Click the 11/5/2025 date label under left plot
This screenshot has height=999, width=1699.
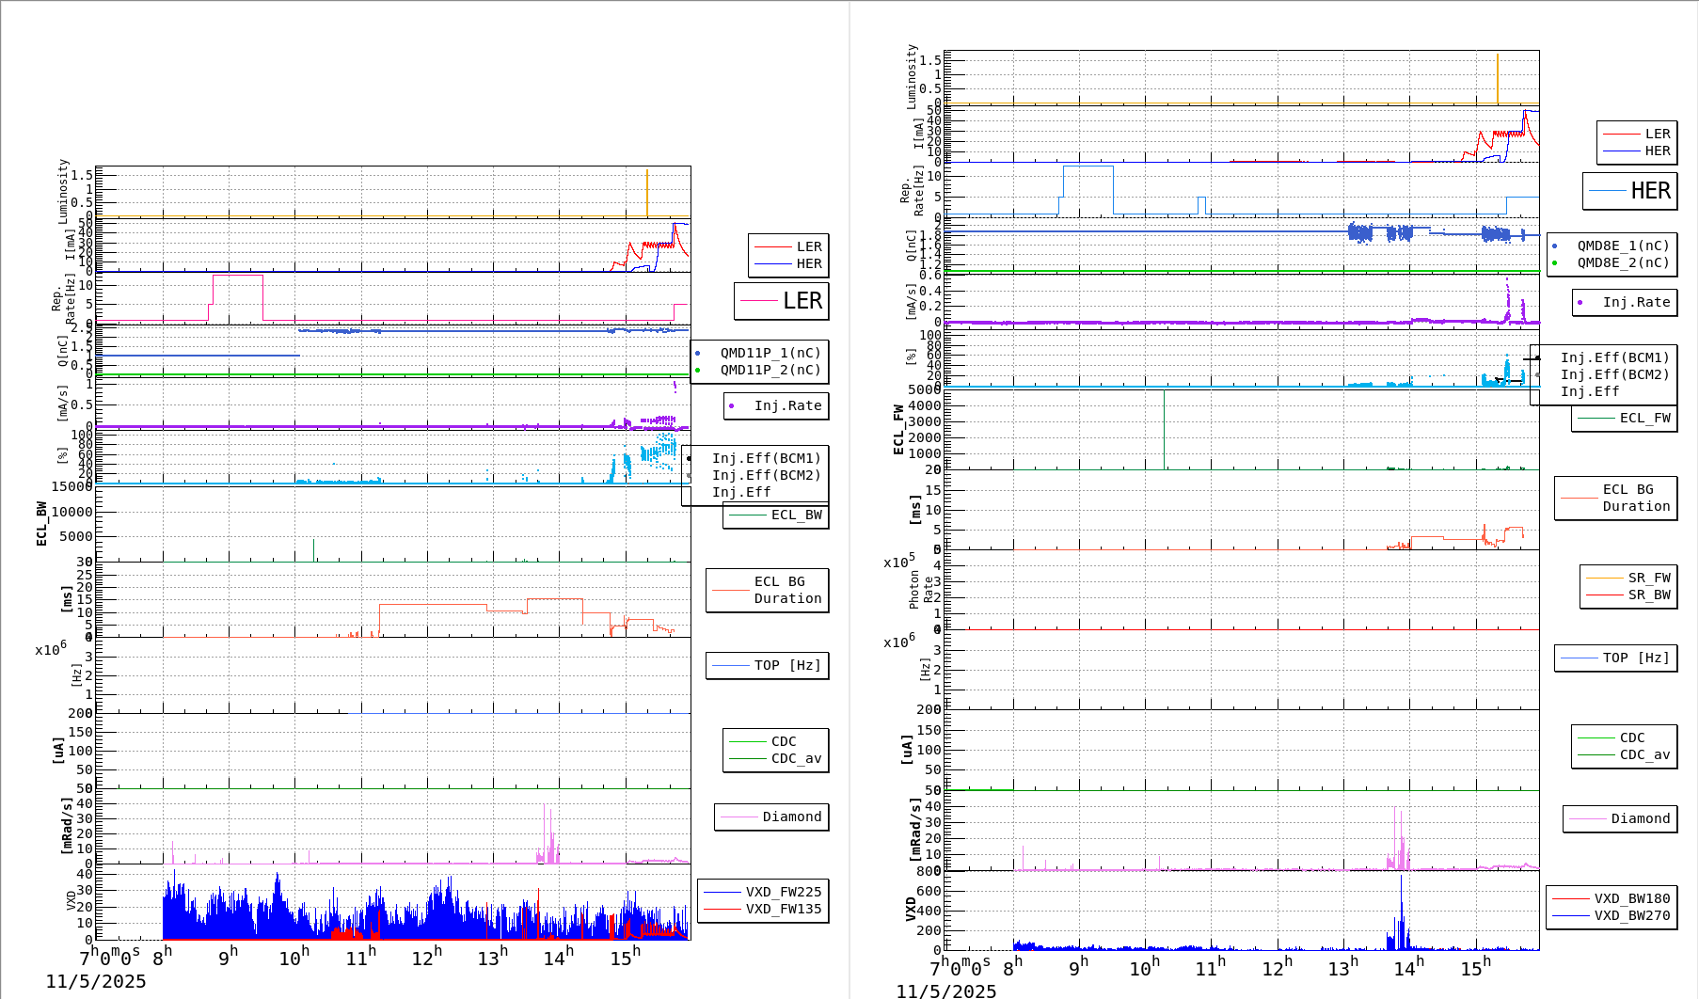(96, 981)
